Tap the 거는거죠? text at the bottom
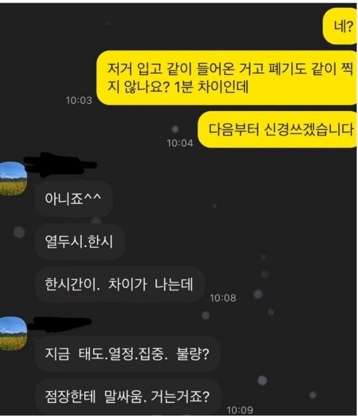Image resolution: width=358 pixels, height=420 pixels. tap(180, 397)
